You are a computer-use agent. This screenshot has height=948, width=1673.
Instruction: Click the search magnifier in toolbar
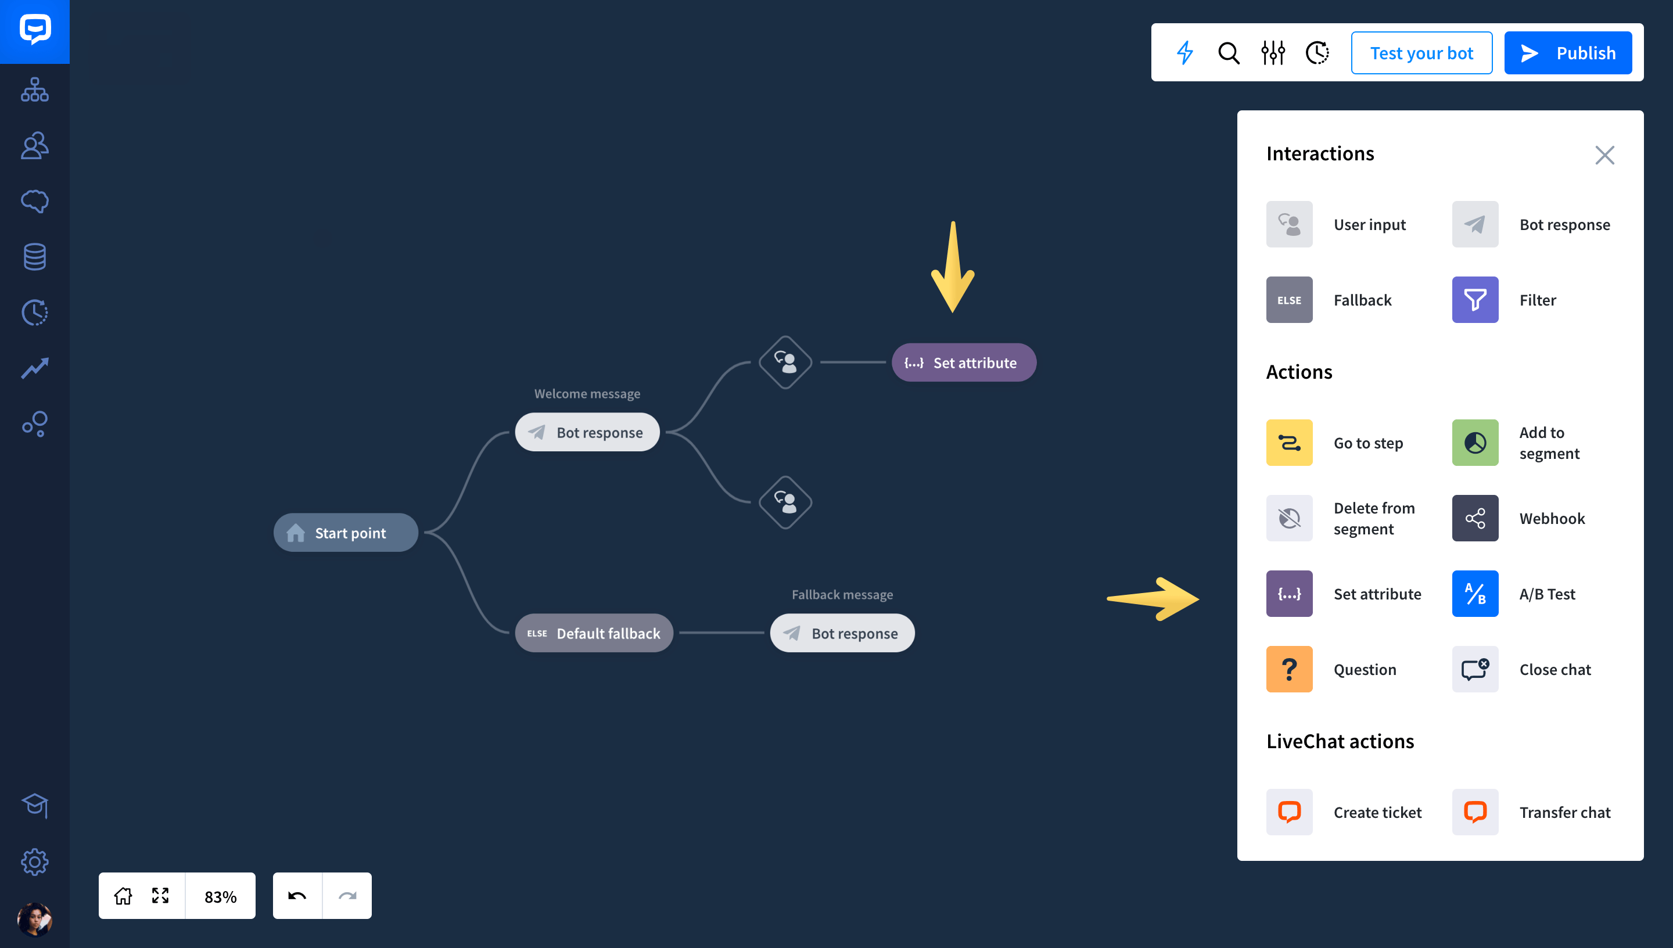(1229, 53)
